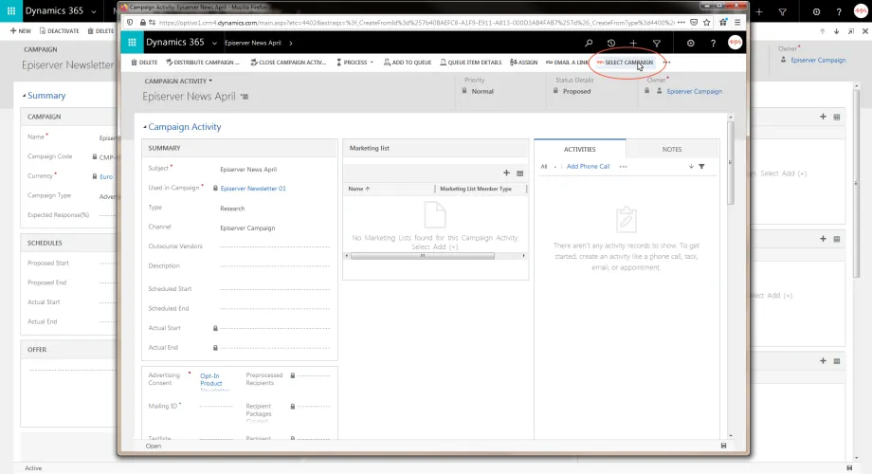Click Close Campaign Activity command
This screenshot has width=872, height=474.
(x=288, y=63)
